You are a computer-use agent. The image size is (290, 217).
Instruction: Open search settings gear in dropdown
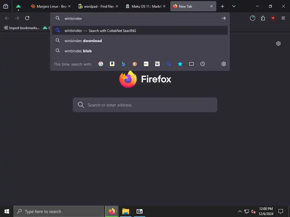point(224,64)
